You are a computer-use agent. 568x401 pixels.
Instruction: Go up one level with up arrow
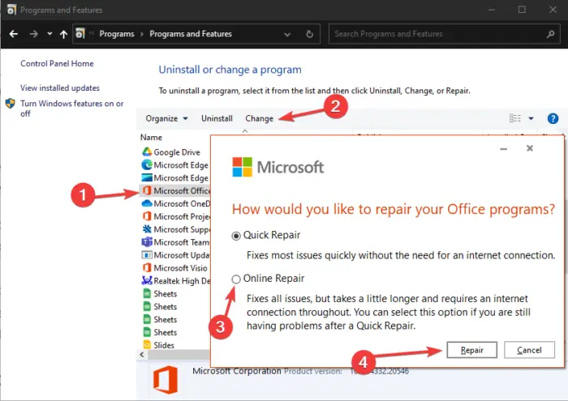pyautogui.click(x=64, y=34)
